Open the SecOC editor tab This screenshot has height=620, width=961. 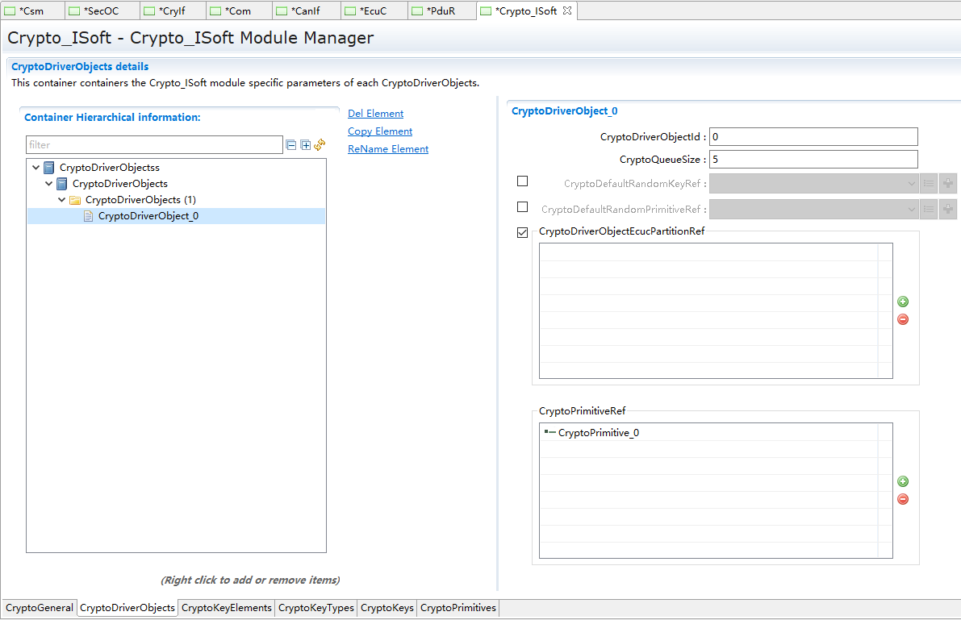(x=101, y=10)
